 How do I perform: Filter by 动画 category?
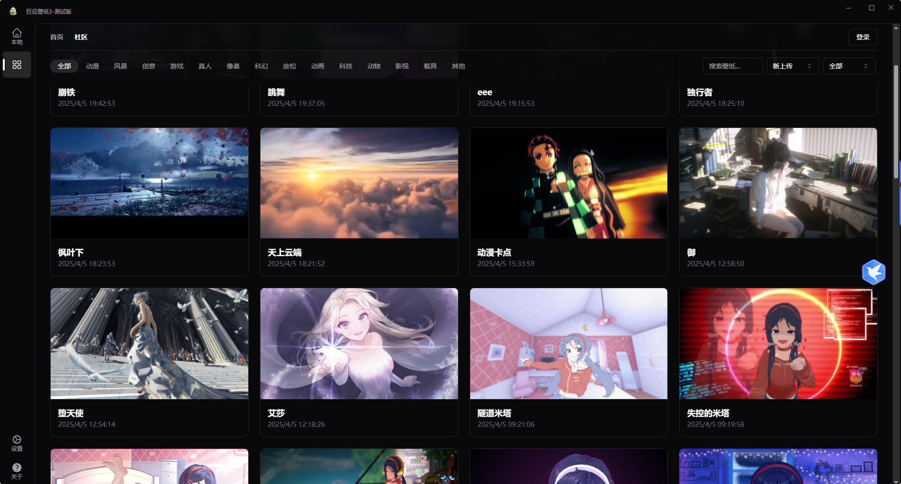[318, 66]
